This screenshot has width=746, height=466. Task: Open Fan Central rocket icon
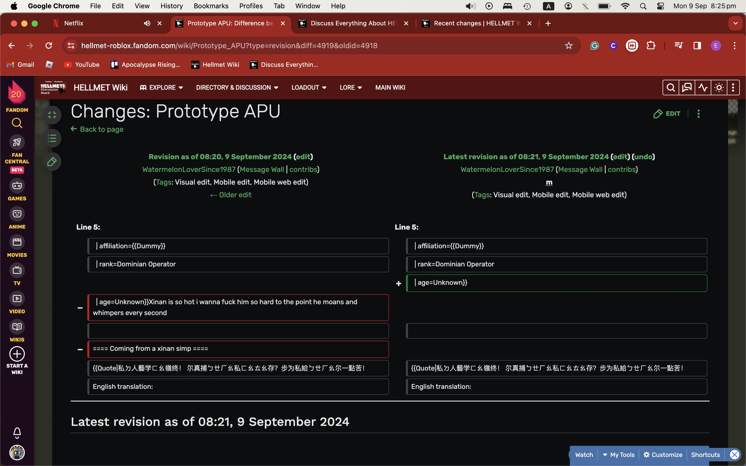tap(17, 142)
